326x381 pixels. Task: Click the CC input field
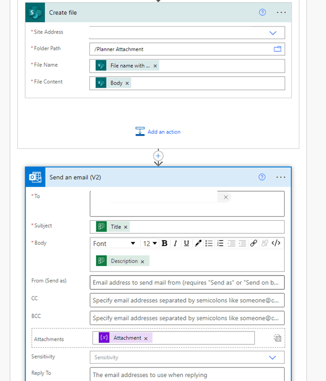187,300
